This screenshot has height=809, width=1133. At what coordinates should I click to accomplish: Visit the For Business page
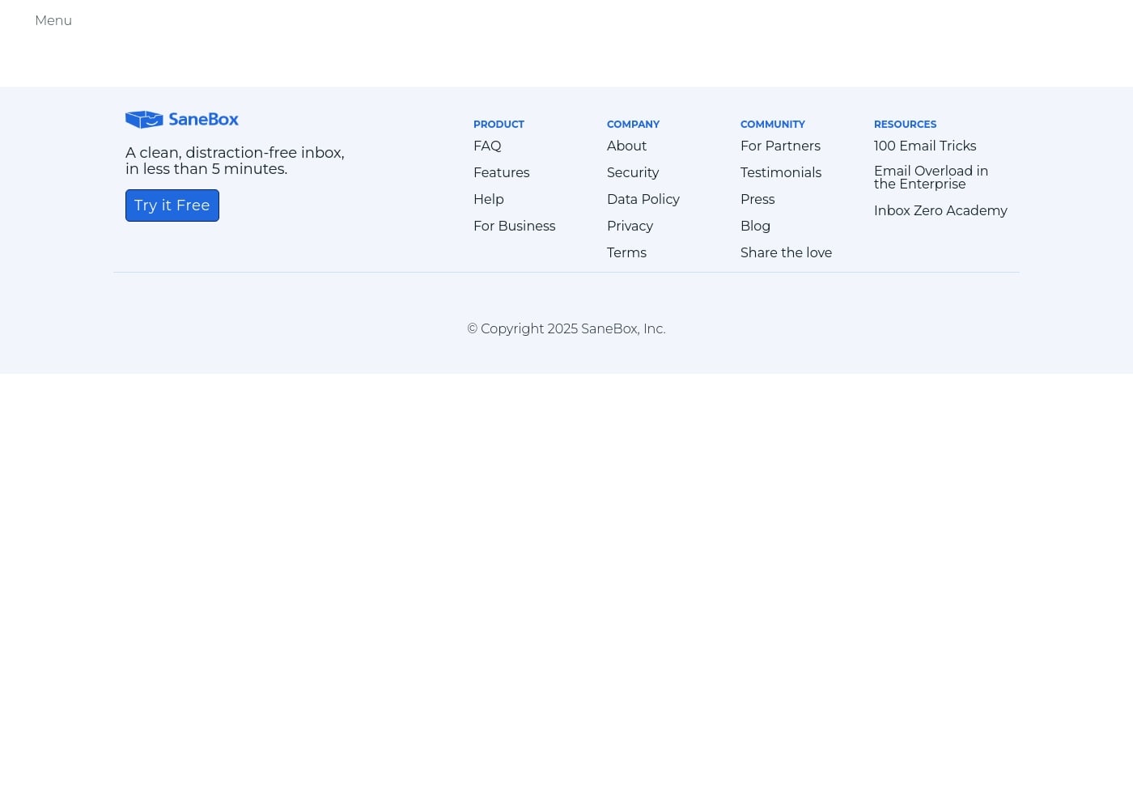tap(514, 227)
